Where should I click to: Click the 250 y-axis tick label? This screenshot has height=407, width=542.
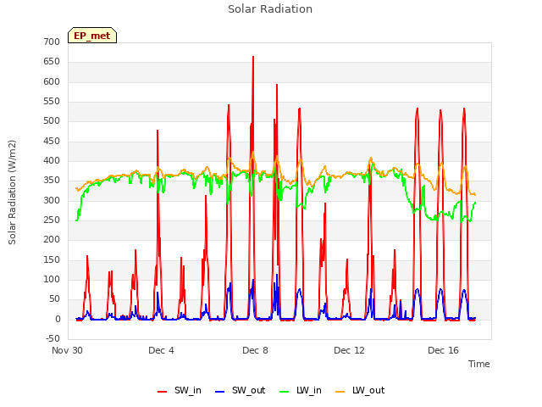click(52, 220)
